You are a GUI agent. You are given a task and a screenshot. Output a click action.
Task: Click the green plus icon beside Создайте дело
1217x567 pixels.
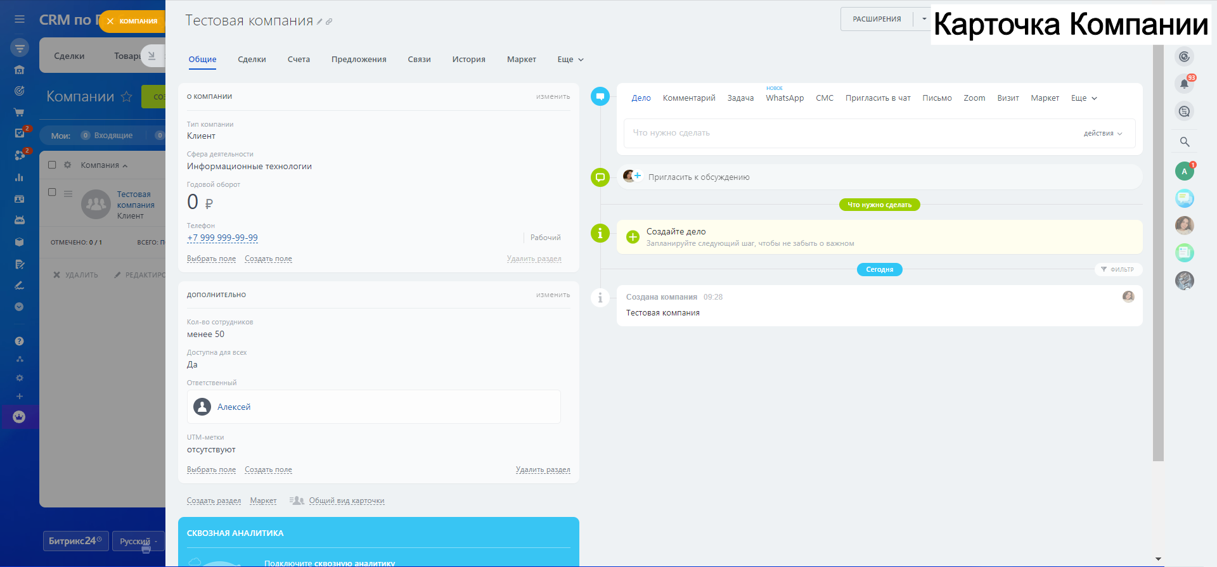[633, 237]
